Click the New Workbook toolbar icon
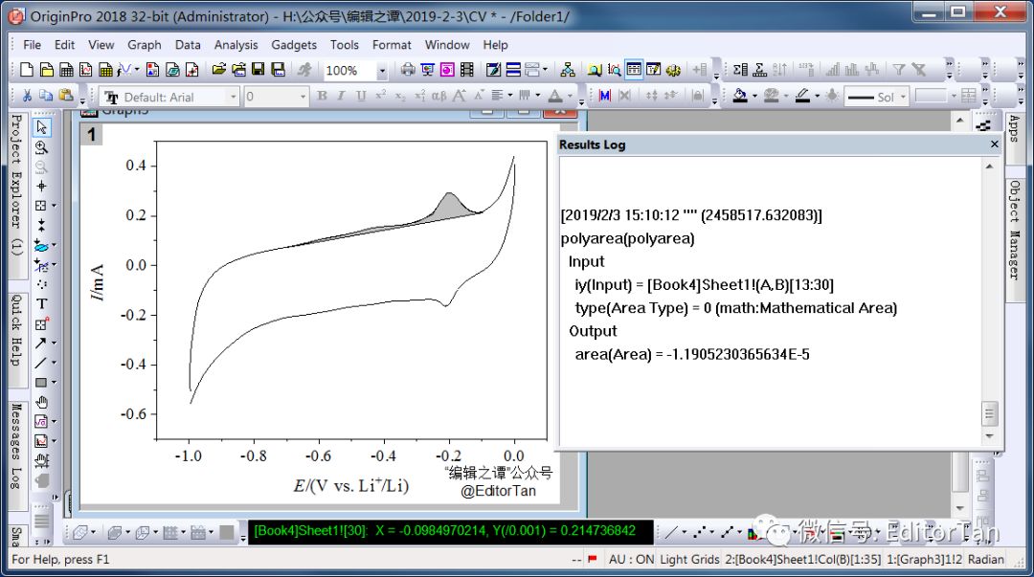The height and width of the screenshot is (577, 1034). click(67, 70)
